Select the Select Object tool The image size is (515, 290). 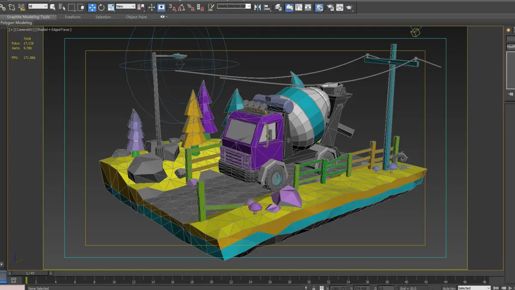coord(52,7)
